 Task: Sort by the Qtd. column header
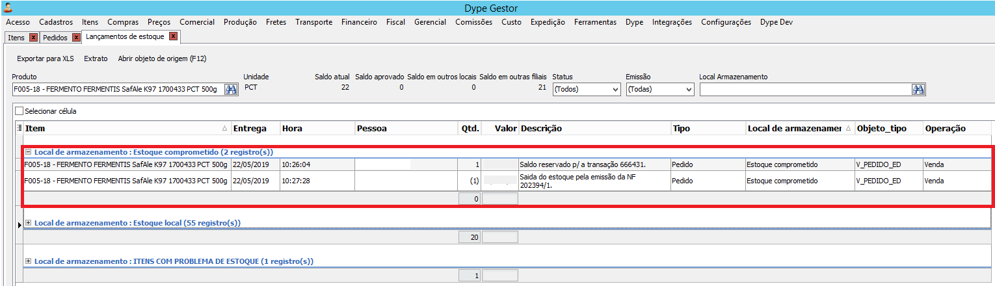[x=469, y=128]
